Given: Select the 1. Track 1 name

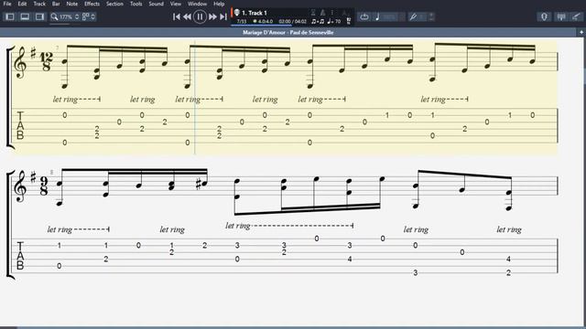Looking at the screenshot, I should (255, 13).
